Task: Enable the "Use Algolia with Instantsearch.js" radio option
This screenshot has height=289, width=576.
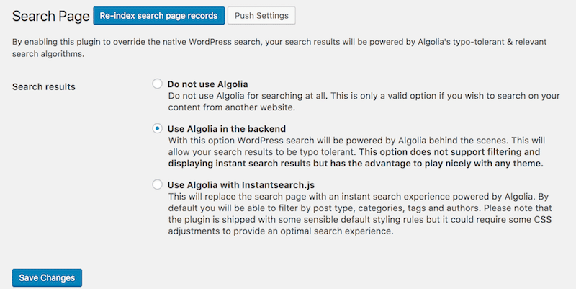Action: 158,184
